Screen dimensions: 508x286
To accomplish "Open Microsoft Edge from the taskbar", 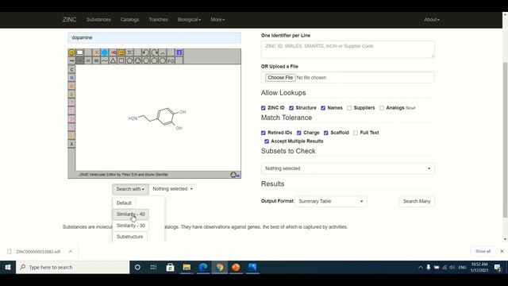I will 203,267.
